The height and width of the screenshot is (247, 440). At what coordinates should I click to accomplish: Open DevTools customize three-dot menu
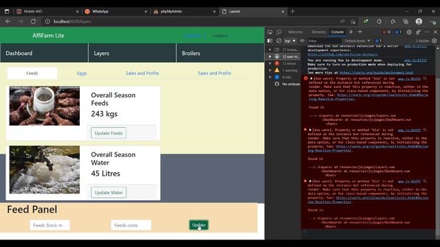427,32
